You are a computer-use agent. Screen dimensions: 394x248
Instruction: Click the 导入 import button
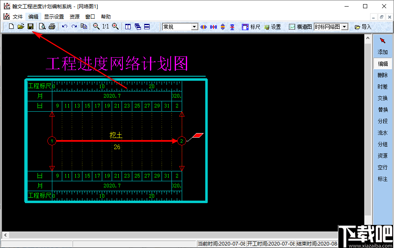coord(363,27)
